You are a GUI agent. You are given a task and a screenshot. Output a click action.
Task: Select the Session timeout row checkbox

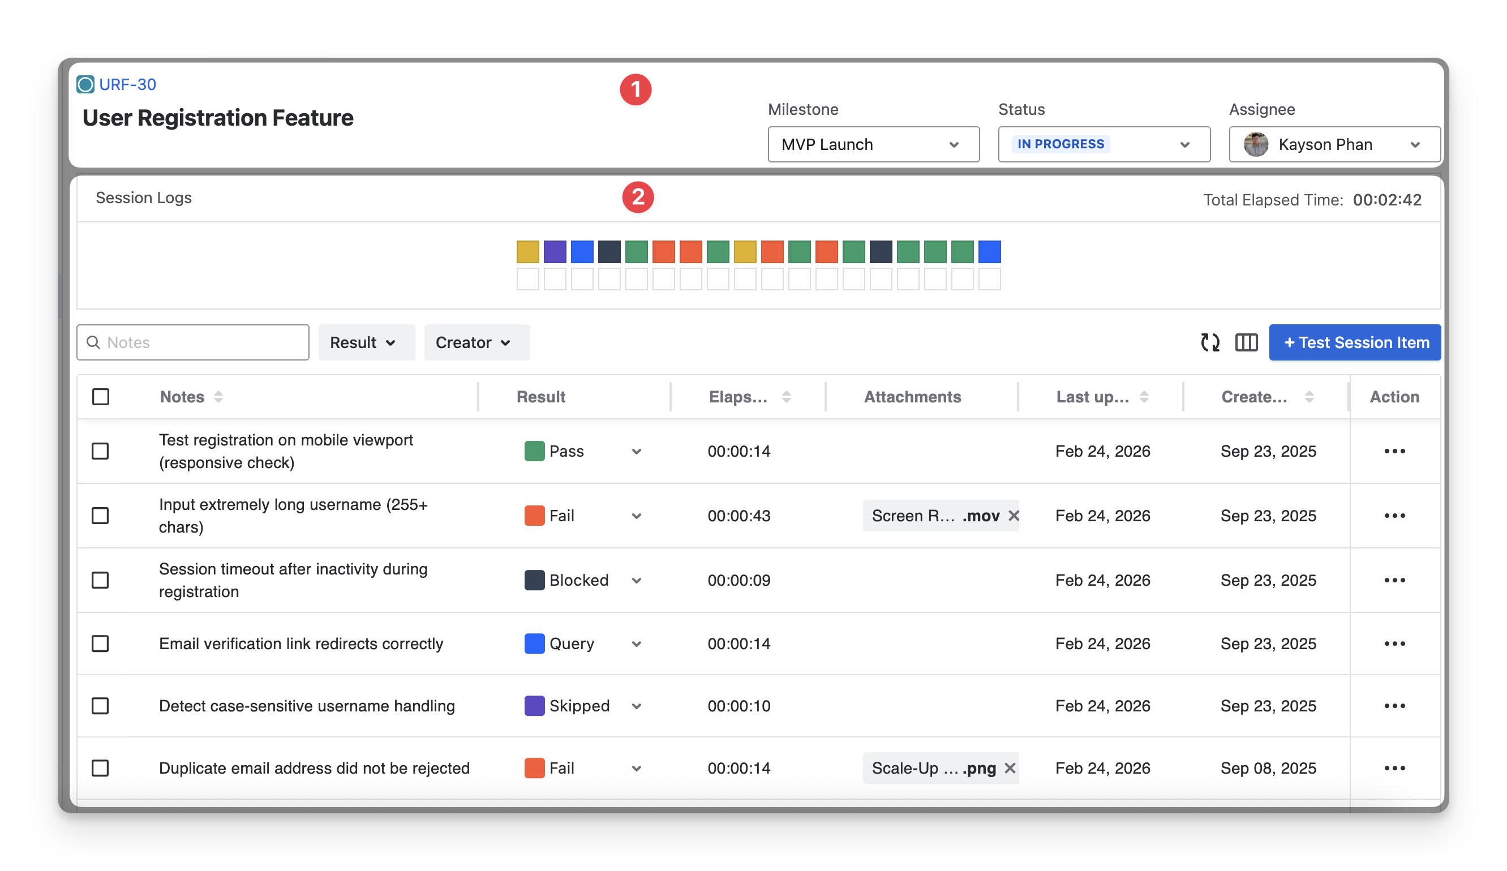tap(101, 580)
